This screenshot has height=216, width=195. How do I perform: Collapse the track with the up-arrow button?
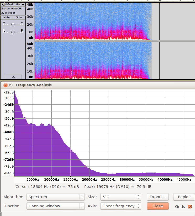tap(13, 77)
